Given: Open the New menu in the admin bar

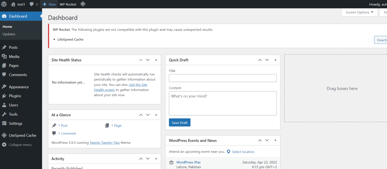Looking at the screenshot, I should (49, 4).
